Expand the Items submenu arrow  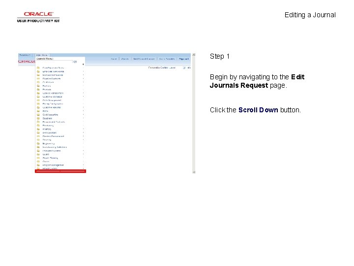coord(83,111)
